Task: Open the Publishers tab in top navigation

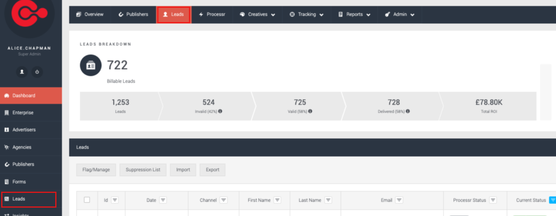Action: pos(133,14)
